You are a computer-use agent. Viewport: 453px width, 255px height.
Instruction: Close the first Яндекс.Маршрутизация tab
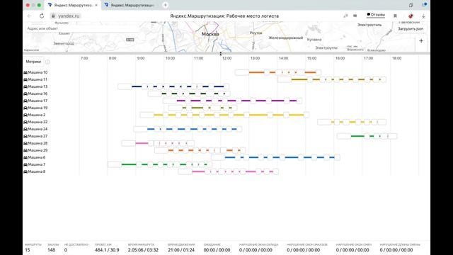(96, 5)
